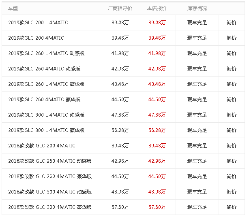247x217 pixels.
Task: Click 询价 for 2019款GLC 200 4MATIC
Action: pyautogui.click(x=232, y=38)
